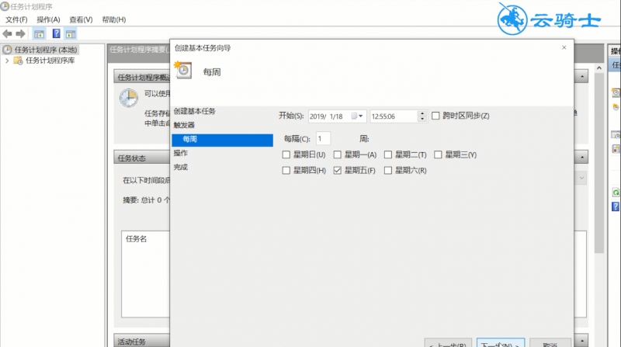Check the 星期六(R) checkbox

pos(387,170)
